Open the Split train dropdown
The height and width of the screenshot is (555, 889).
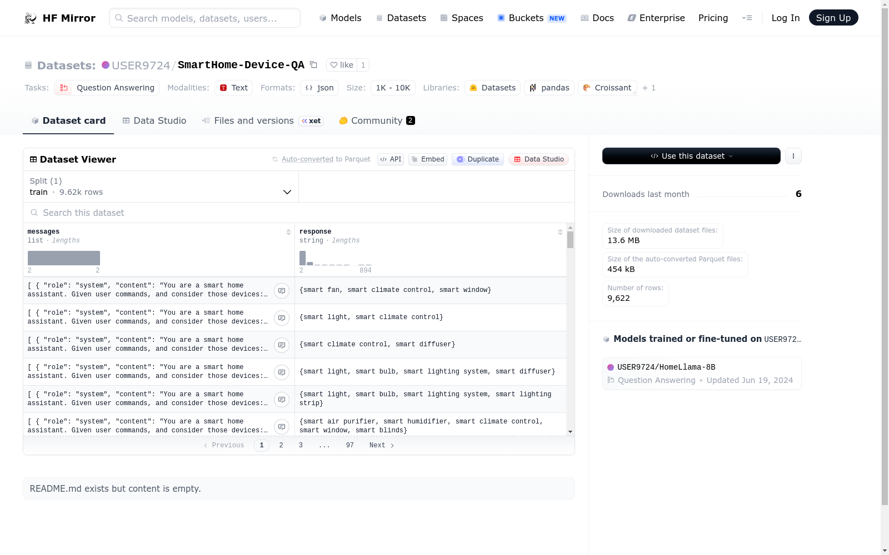point(161,186)
